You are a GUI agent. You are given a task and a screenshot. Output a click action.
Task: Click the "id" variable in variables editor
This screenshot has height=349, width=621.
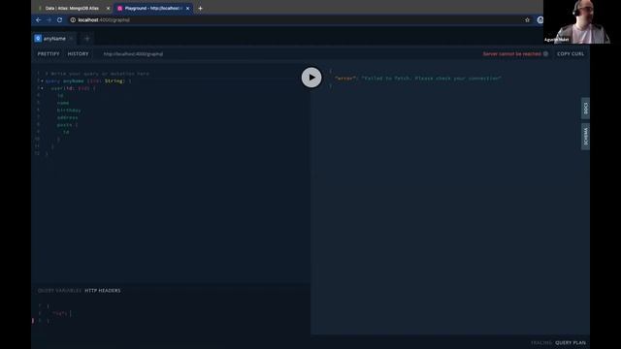pos(60,313)
